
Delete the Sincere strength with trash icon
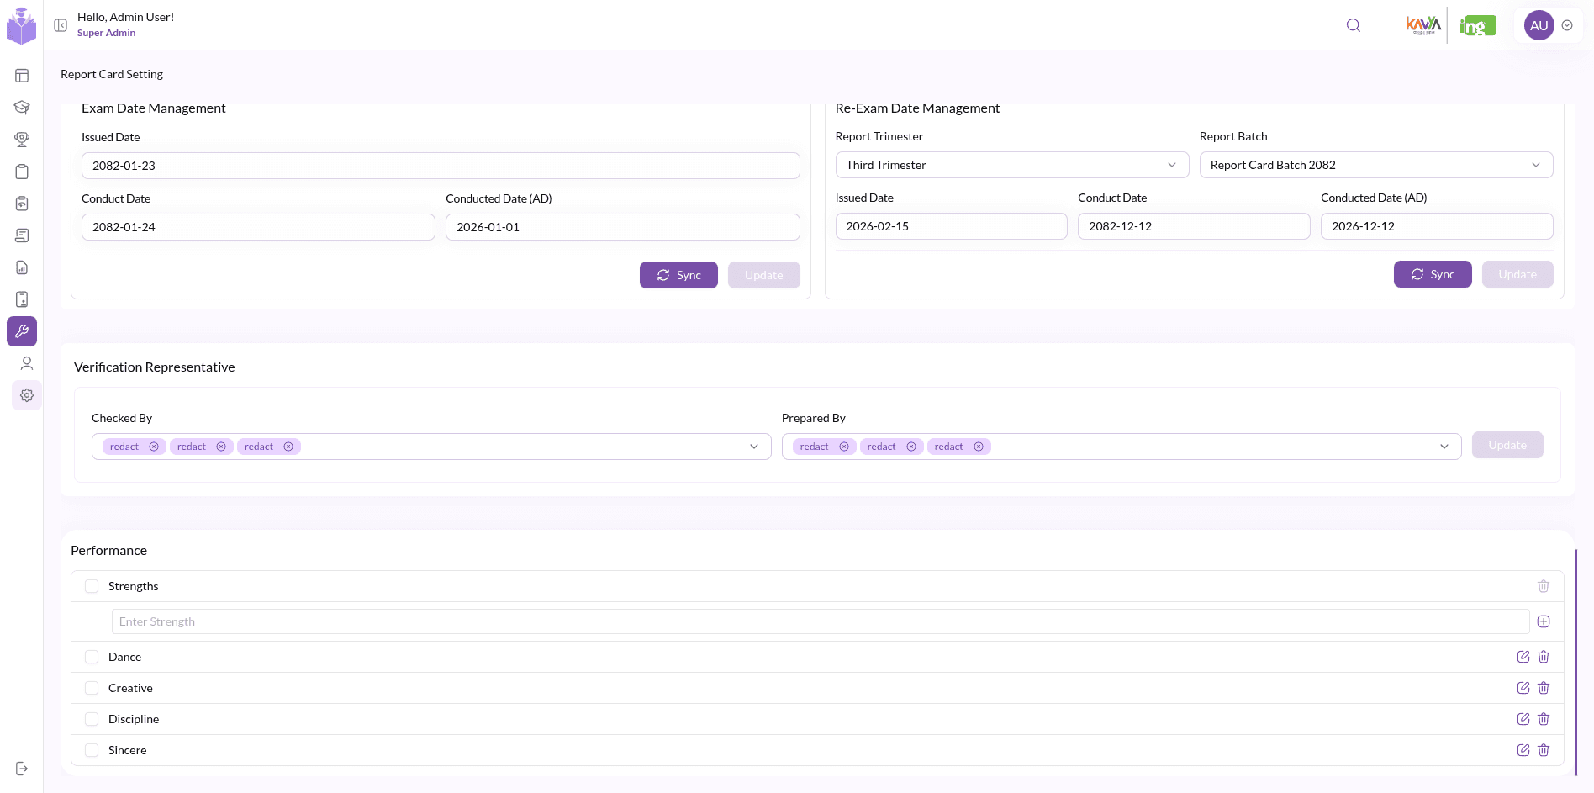(1544, 750)
